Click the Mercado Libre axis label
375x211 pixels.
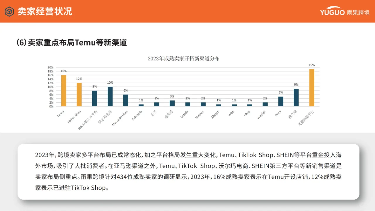120,118
